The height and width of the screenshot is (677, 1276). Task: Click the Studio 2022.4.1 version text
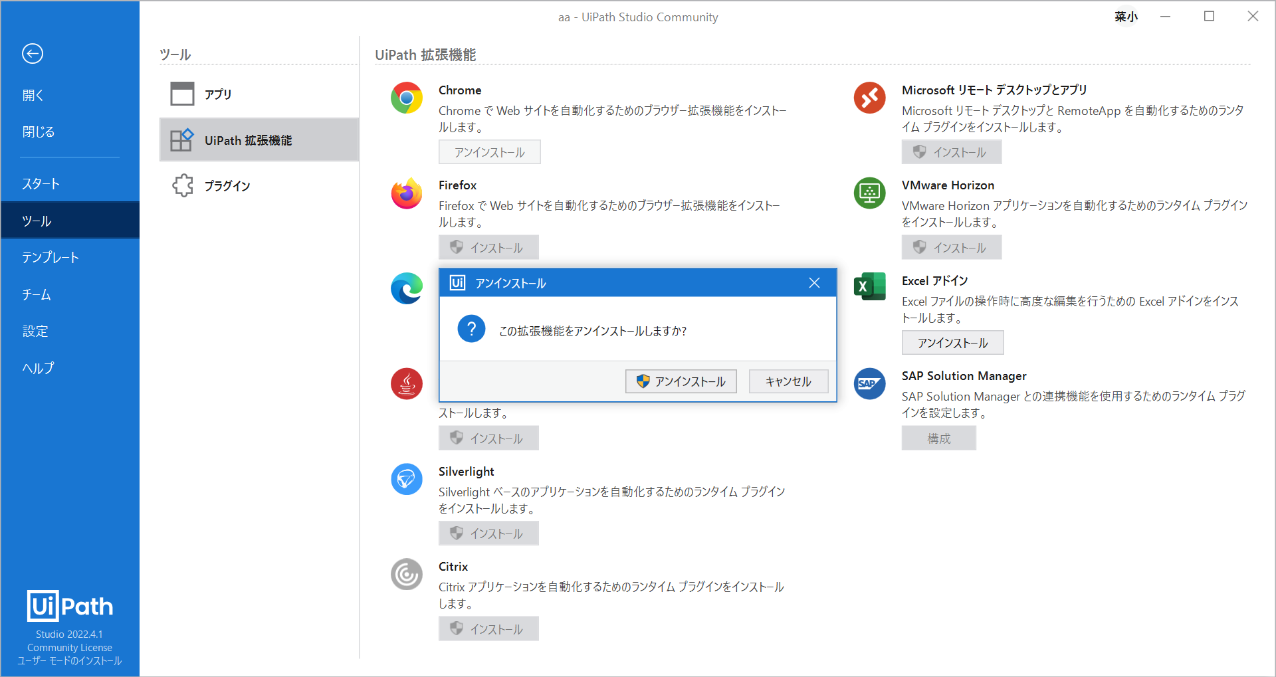point(70,634)
